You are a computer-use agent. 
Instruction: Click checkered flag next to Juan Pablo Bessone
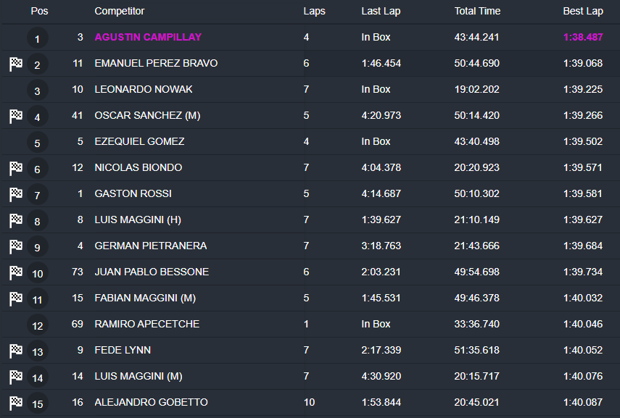coord(16,272)
